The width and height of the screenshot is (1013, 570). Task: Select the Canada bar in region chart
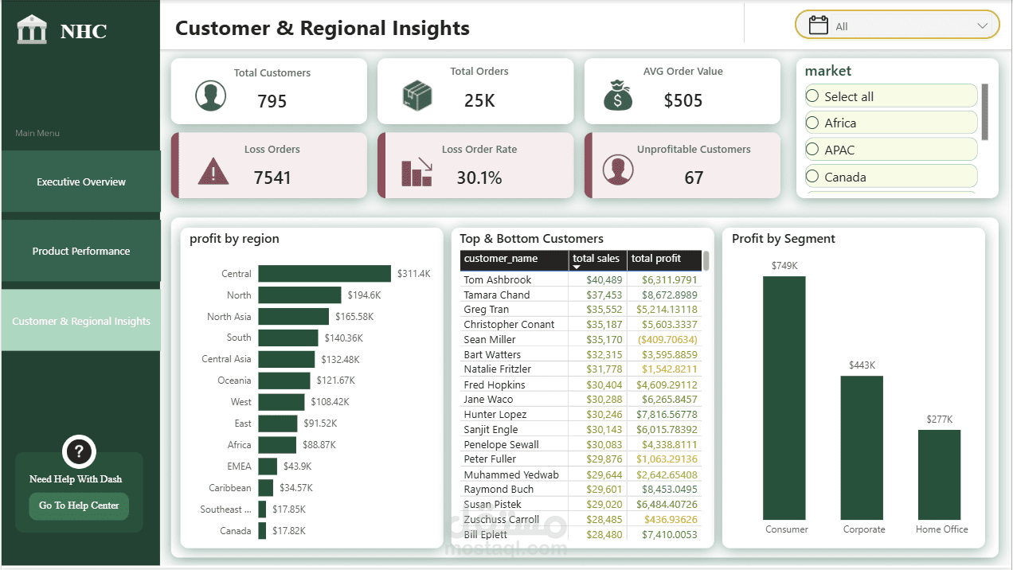263,531
